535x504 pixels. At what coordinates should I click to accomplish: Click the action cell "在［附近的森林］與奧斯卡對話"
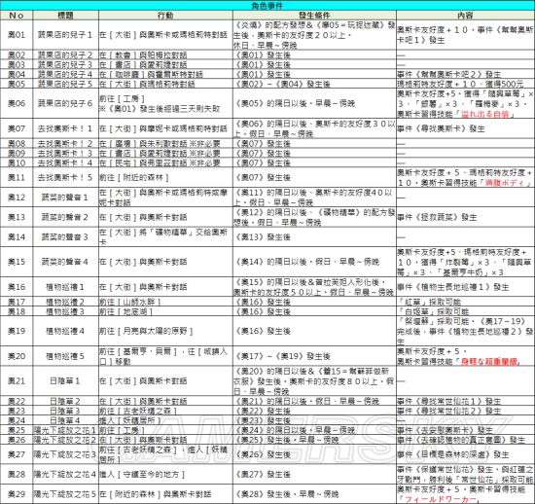[x=165, y=494]
